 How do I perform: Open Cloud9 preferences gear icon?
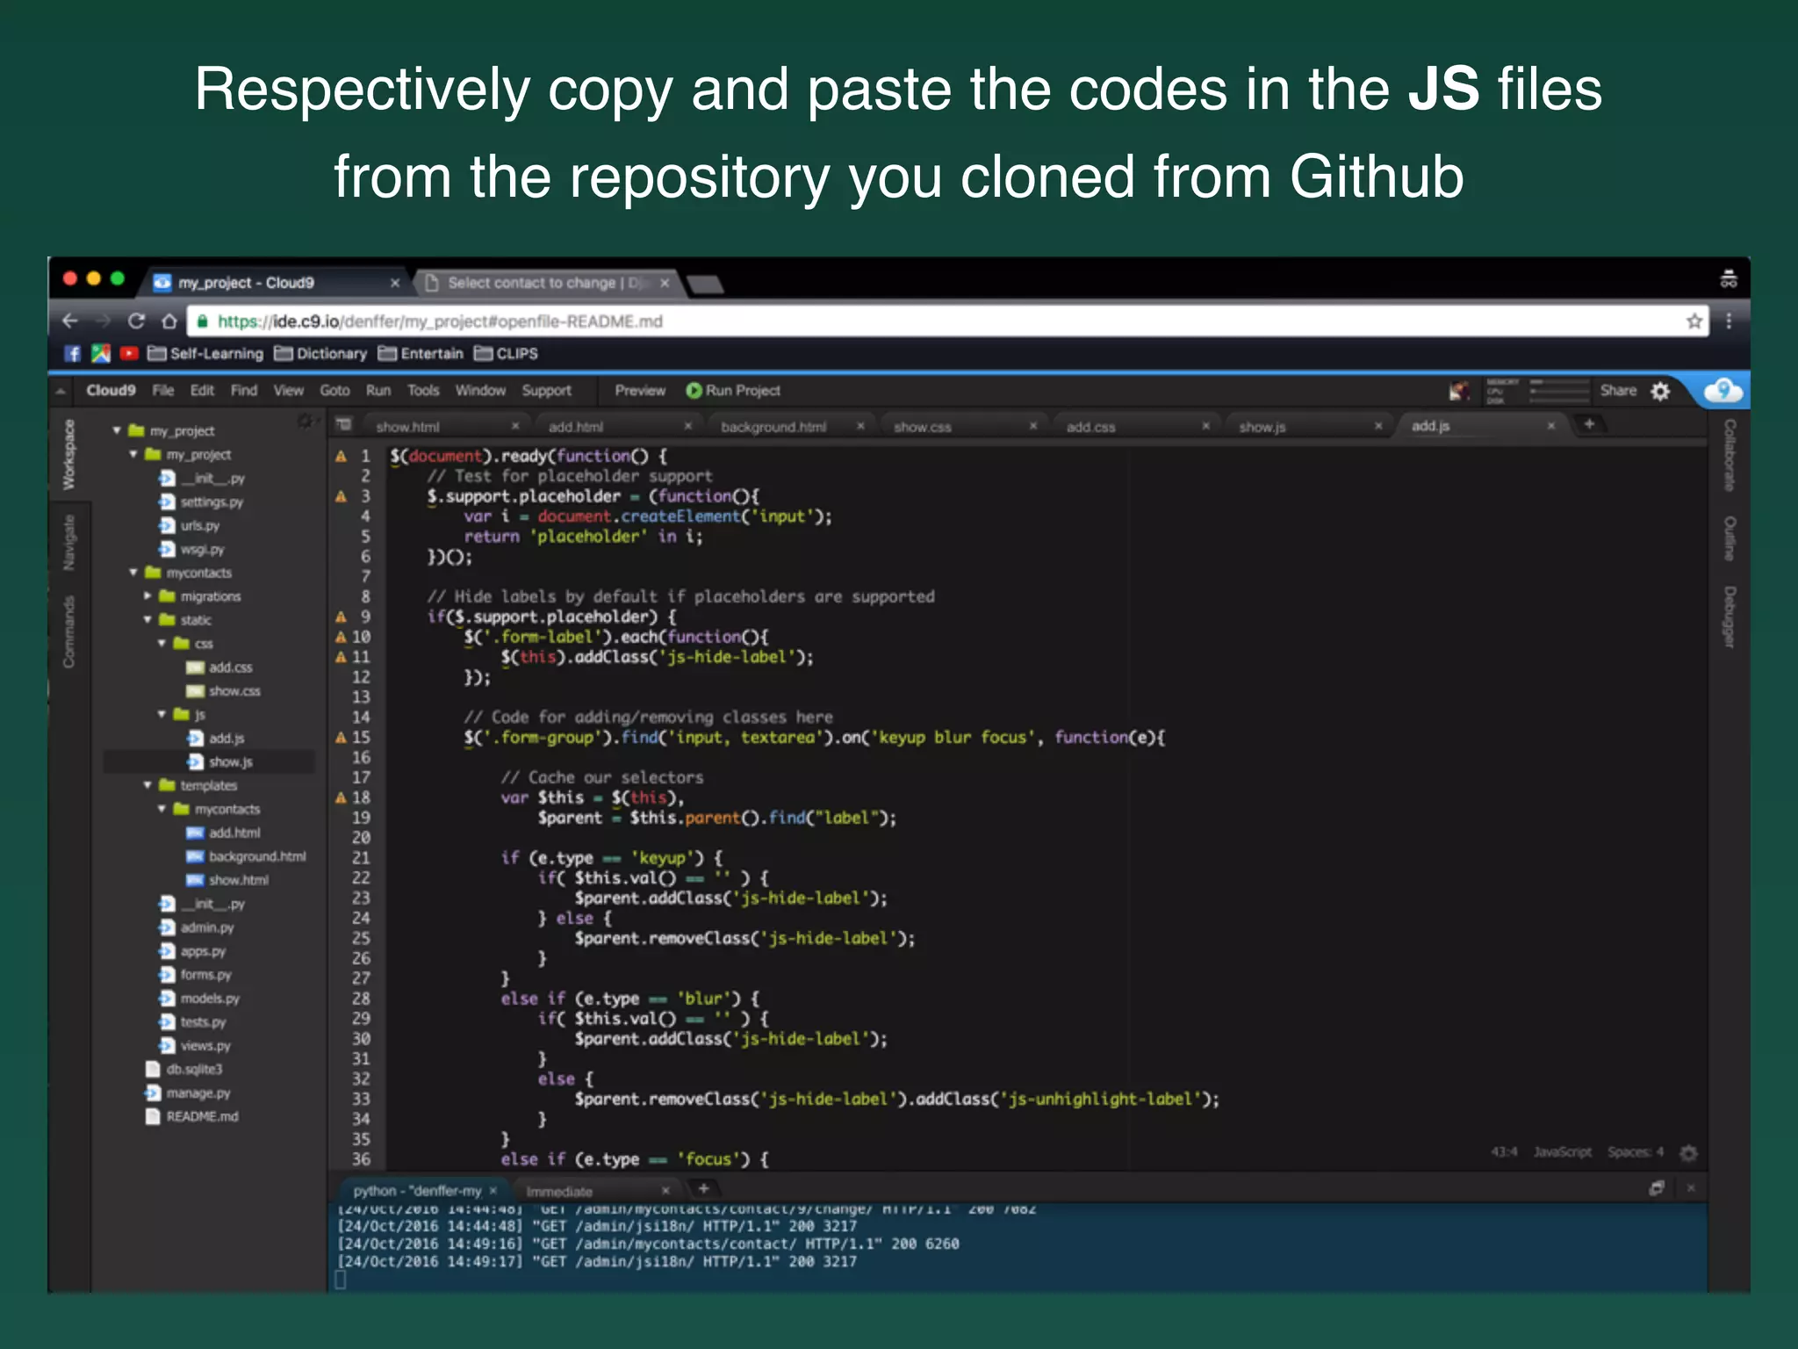(1660, 392)
